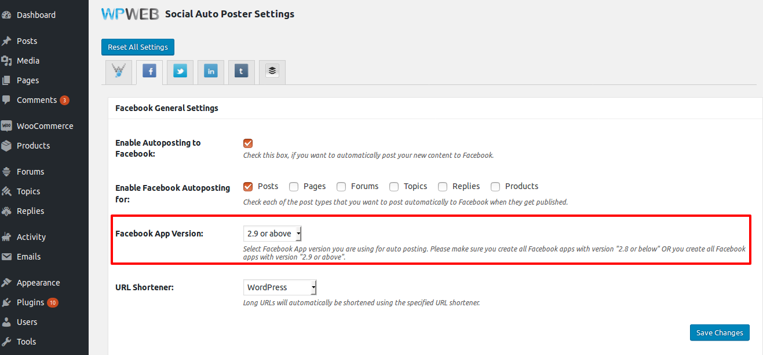Tick the Forums post type checkbox
763x355 pixels.
click(x=341, y=187)
